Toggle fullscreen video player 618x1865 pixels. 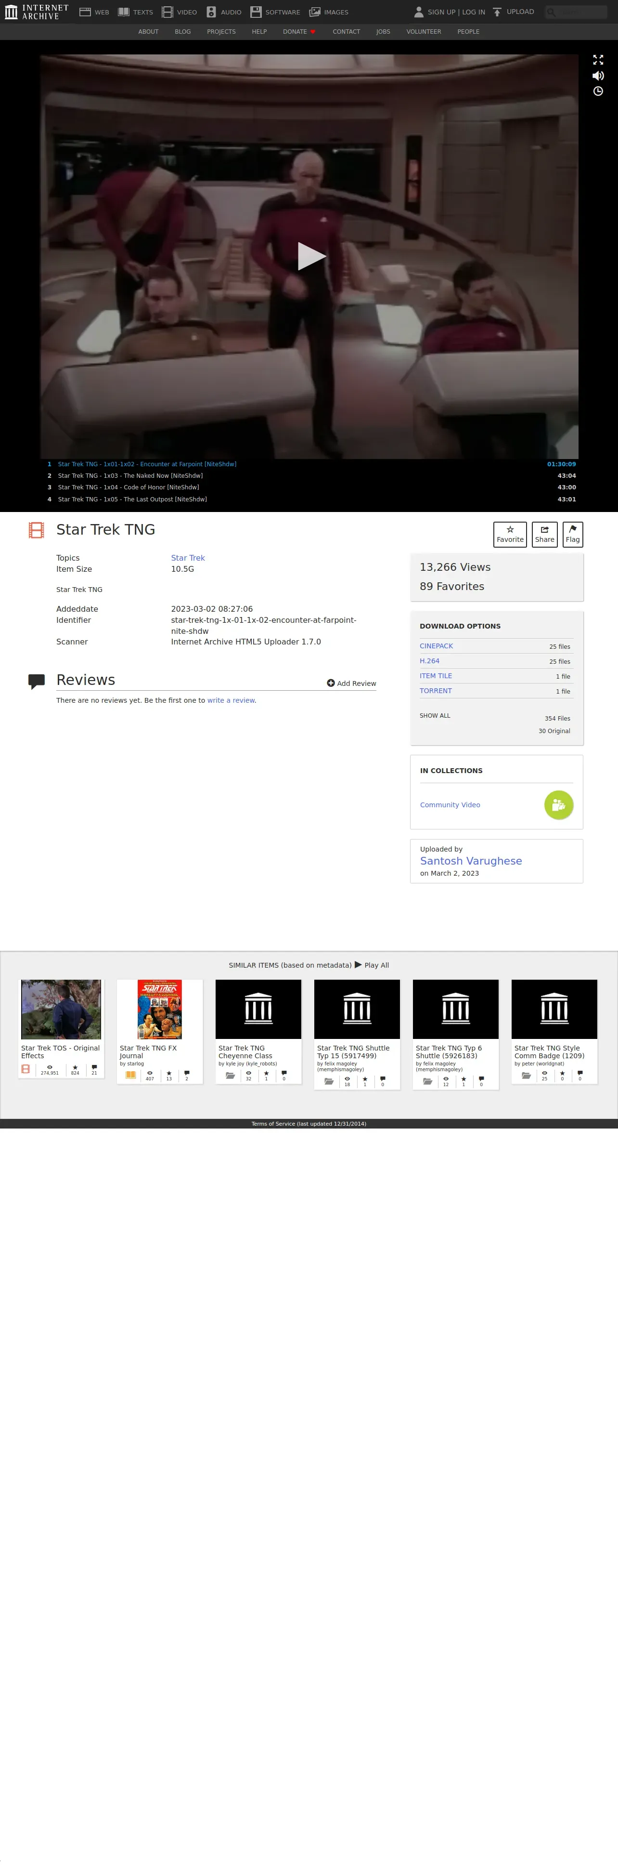[x=598, y=60]
